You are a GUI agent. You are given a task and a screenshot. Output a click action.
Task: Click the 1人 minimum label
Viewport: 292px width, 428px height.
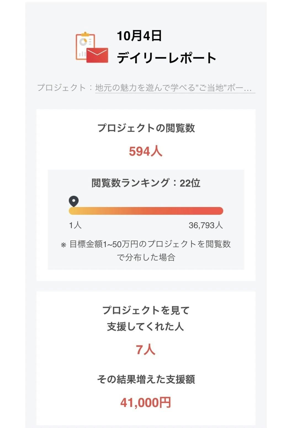click(75, 225)
